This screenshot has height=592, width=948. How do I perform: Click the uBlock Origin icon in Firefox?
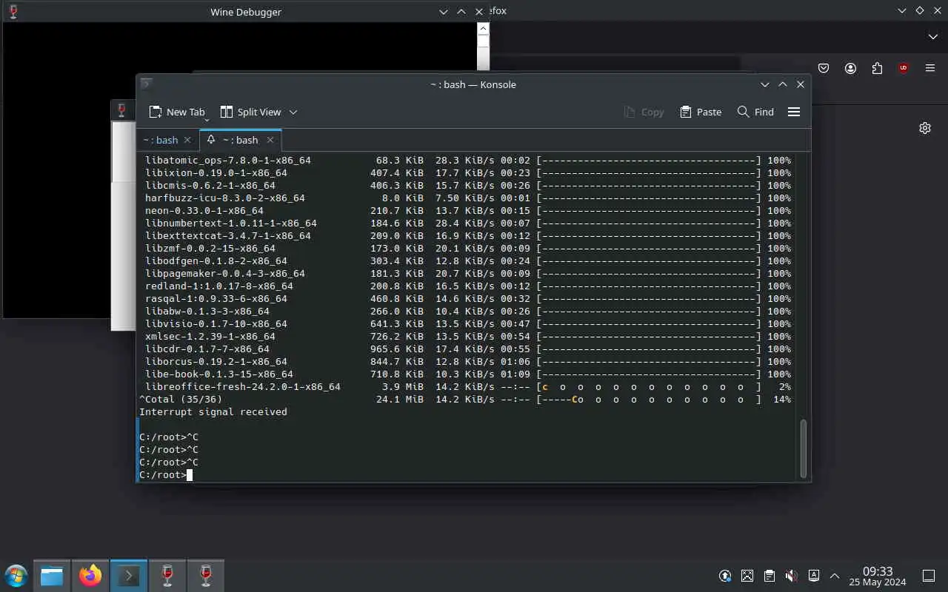pyautogui.click(x=904, y=68)
